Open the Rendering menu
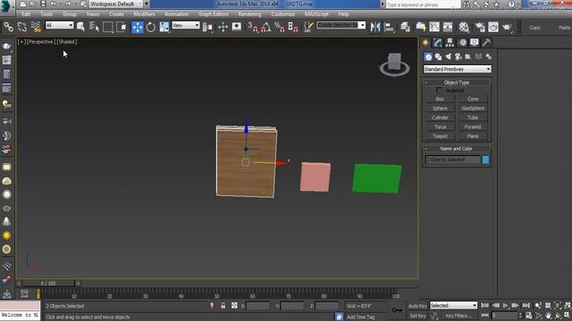The image size is (572, 321). coord(249,14)
